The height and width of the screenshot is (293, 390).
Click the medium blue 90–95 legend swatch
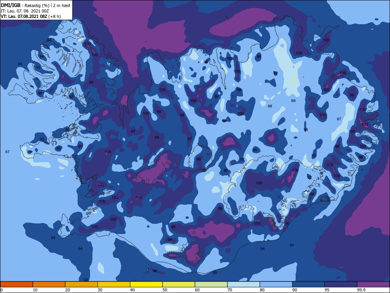[308, 284]
